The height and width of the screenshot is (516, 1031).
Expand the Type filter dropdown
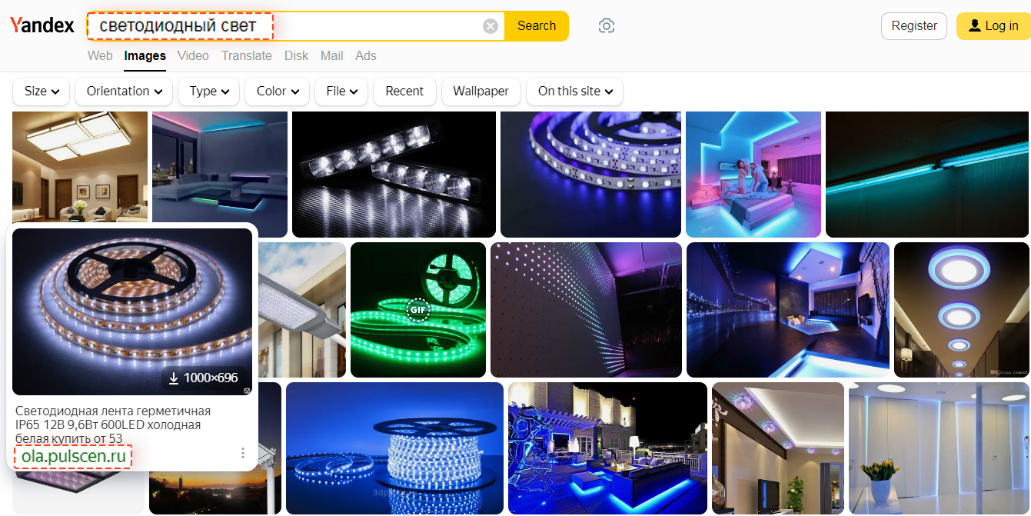[209, 92]
